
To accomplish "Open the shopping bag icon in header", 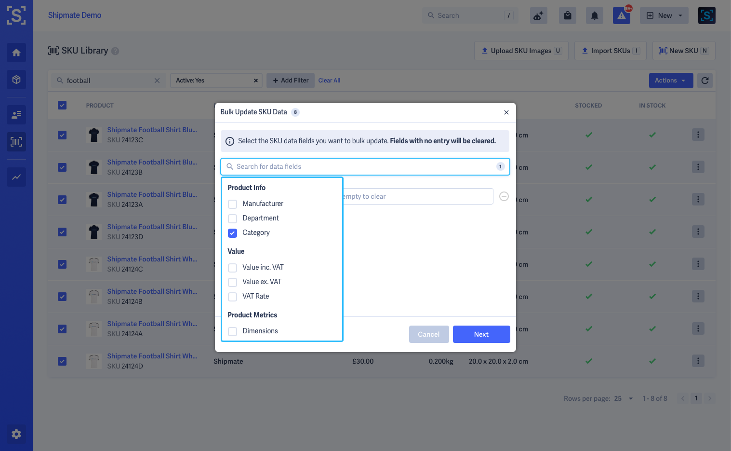I will coord(568,15).
